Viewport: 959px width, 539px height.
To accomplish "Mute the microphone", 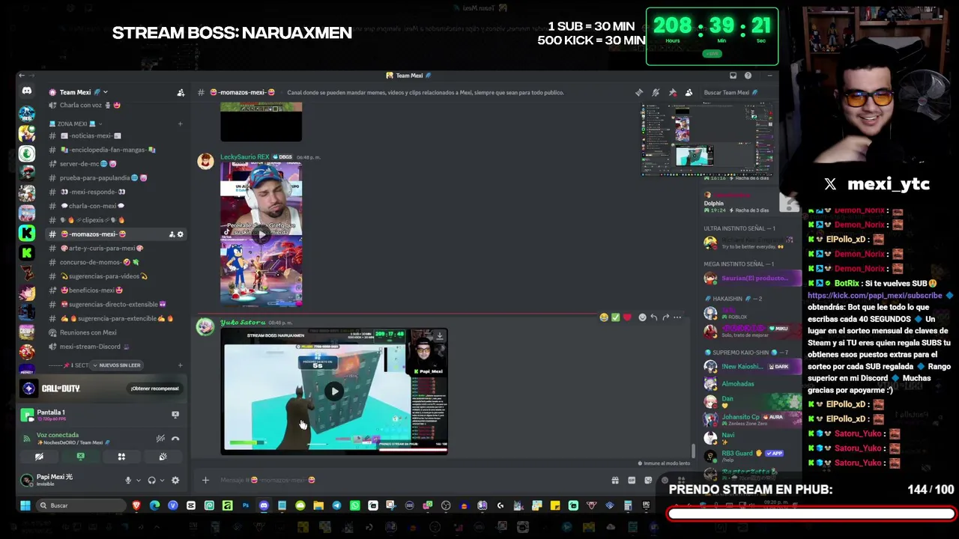I will point(128,481).
